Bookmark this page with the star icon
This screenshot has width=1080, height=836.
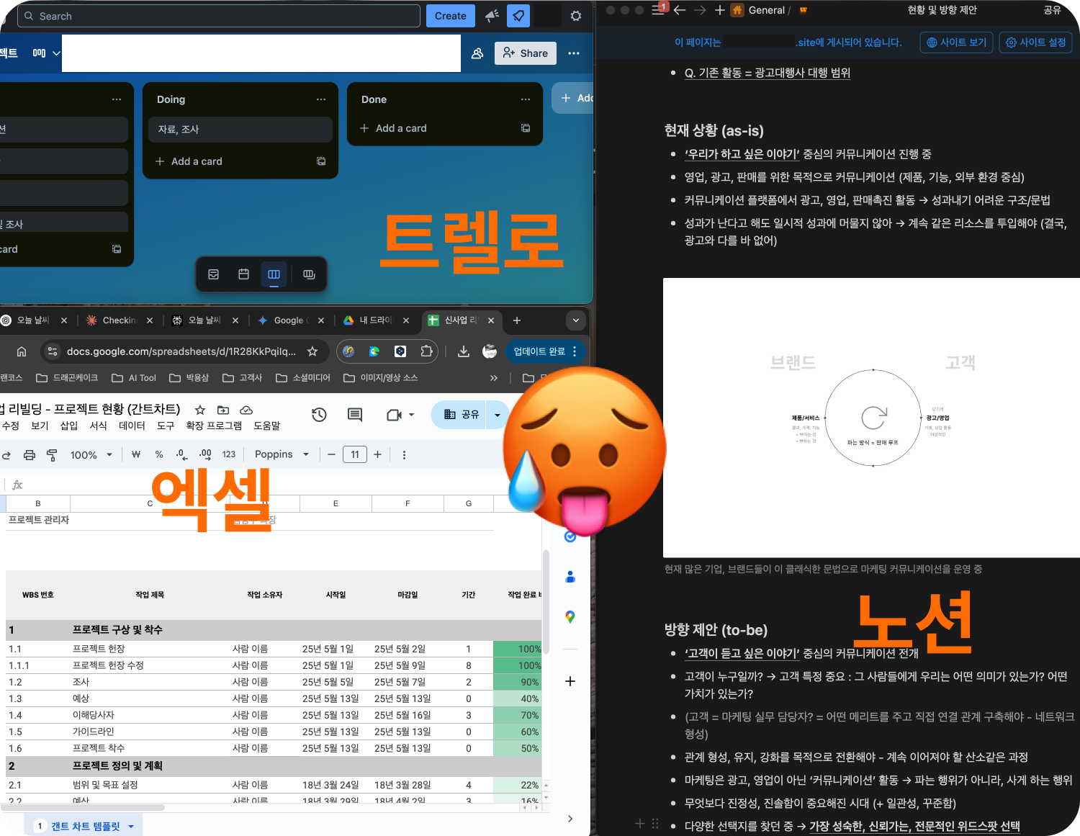pos(312,351)
